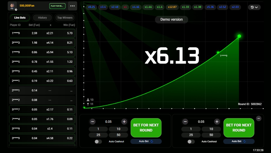The width and height of the screenshot is (271, 153).
Task: Open the bet history via the clock icon
Action: click(x=253, y=7)
